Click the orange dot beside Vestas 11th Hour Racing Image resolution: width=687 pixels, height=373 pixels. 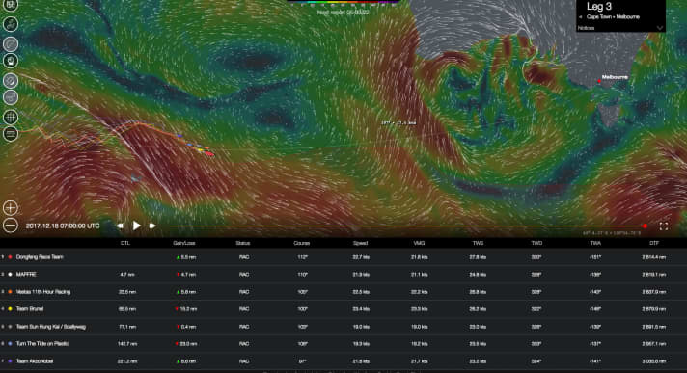[x=10, y=292]
